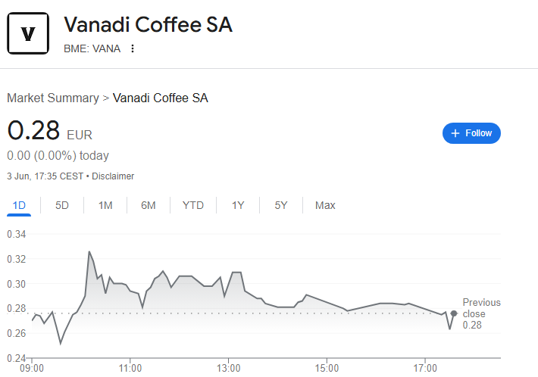Click the Vanadi Coffee logo icon
The height and width of the screenshot is (377, 538).
pos(28,33)
